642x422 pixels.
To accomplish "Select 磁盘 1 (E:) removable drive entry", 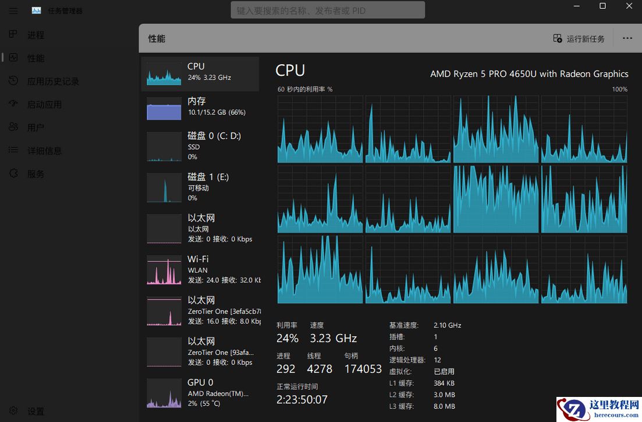I will (x=200, y=187).
